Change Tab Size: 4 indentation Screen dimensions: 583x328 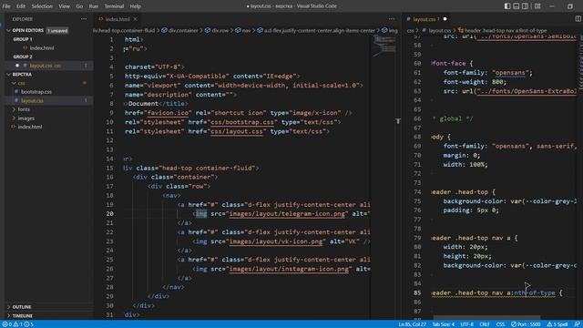pos(444,324)
